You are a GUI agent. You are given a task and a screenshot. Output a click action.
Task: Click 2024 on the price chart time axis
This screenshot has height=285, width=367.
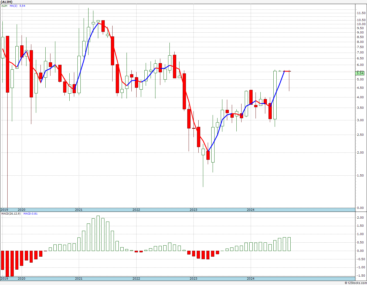251,210
